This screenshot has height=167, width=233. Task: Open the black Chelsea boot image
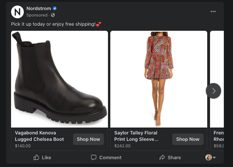tap(59, 79)
